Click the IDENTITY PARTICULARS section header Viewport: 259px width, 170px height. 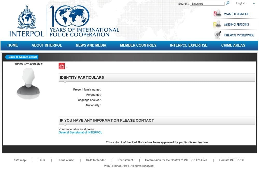tap(157, 77)
